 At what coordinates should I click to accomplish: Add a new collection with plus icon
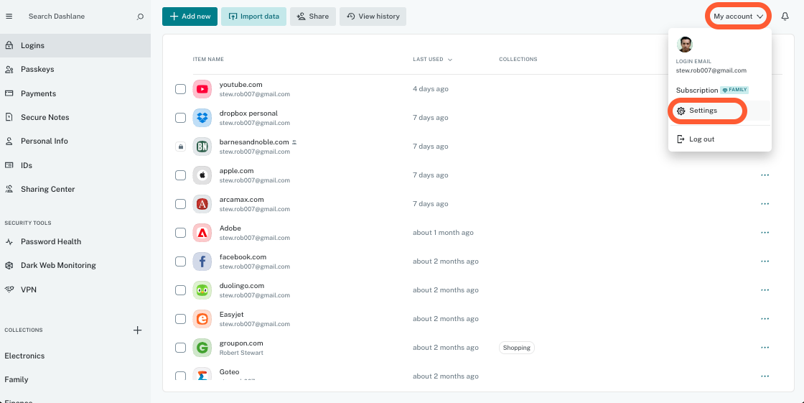click(x=137, y=330)
